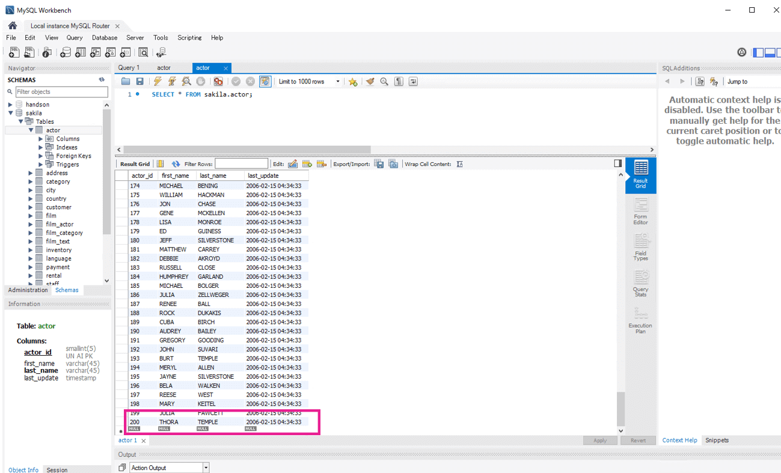
Task: Open a SQL script file from main toolbar
Action: (x=29, y=53)
